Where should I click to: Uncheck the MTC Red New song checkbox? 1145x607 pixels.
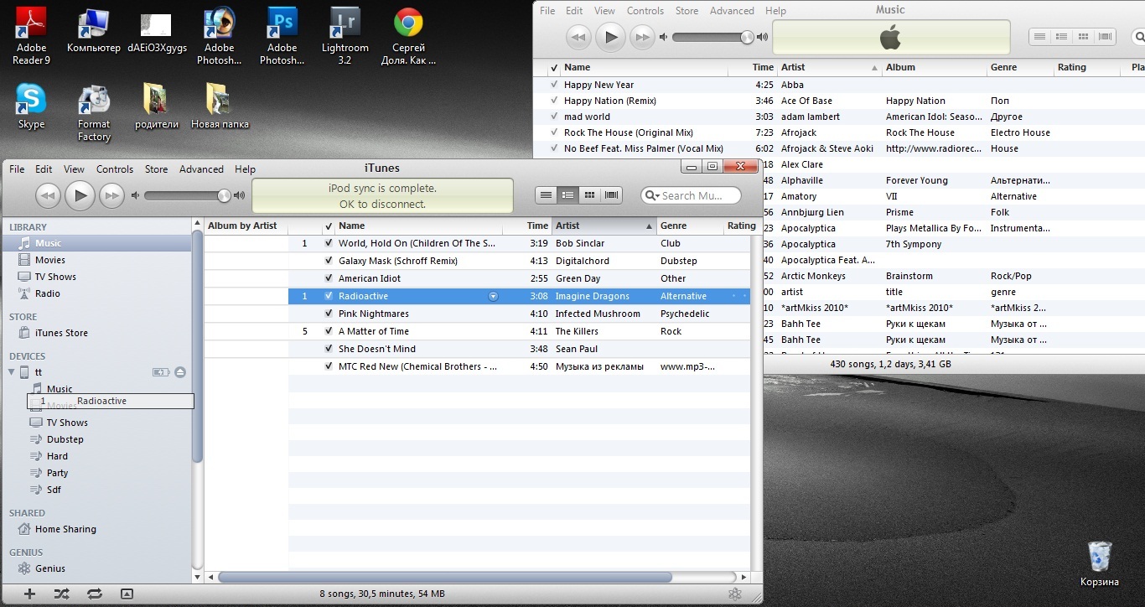[329, 366]
